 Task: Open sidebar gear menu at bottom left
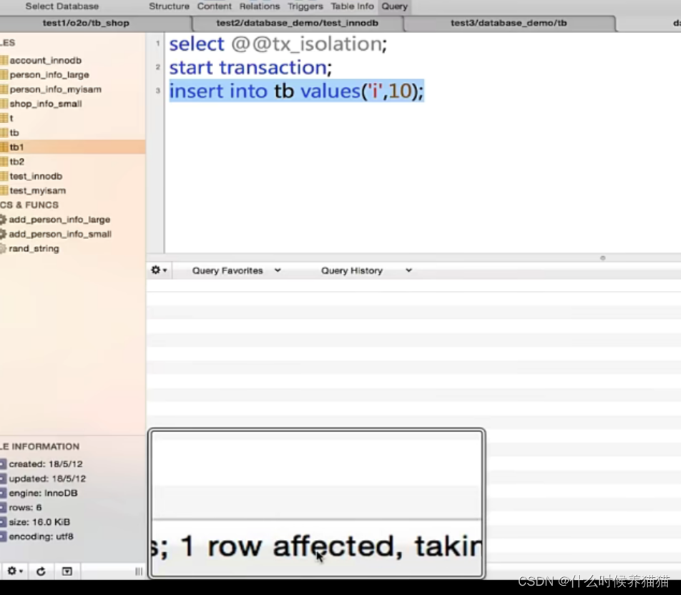point(15,571)
